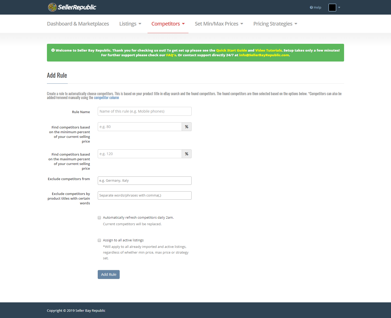391x318 pixels.
Task: Follow the competitor column link
Action: (x=106, y=98)
